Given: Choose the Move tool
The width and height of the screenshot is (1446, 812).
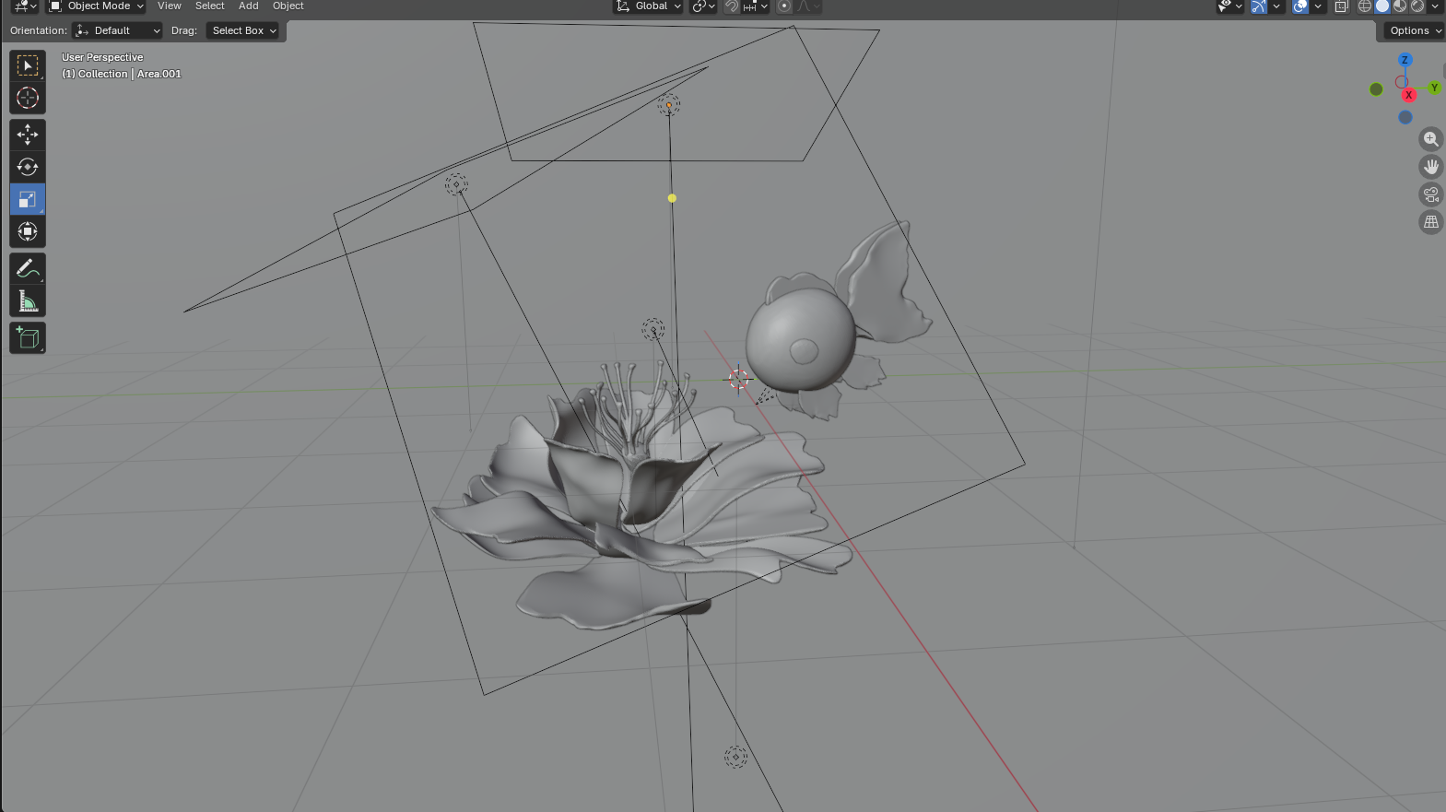Looking at the screenshot, I should point(28,135).
